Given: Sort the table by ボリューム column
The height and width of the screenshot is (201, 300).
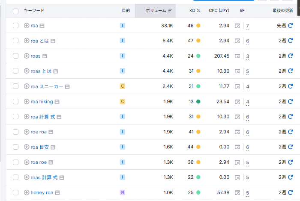Looking at the screenshot, I should [159, 11].
